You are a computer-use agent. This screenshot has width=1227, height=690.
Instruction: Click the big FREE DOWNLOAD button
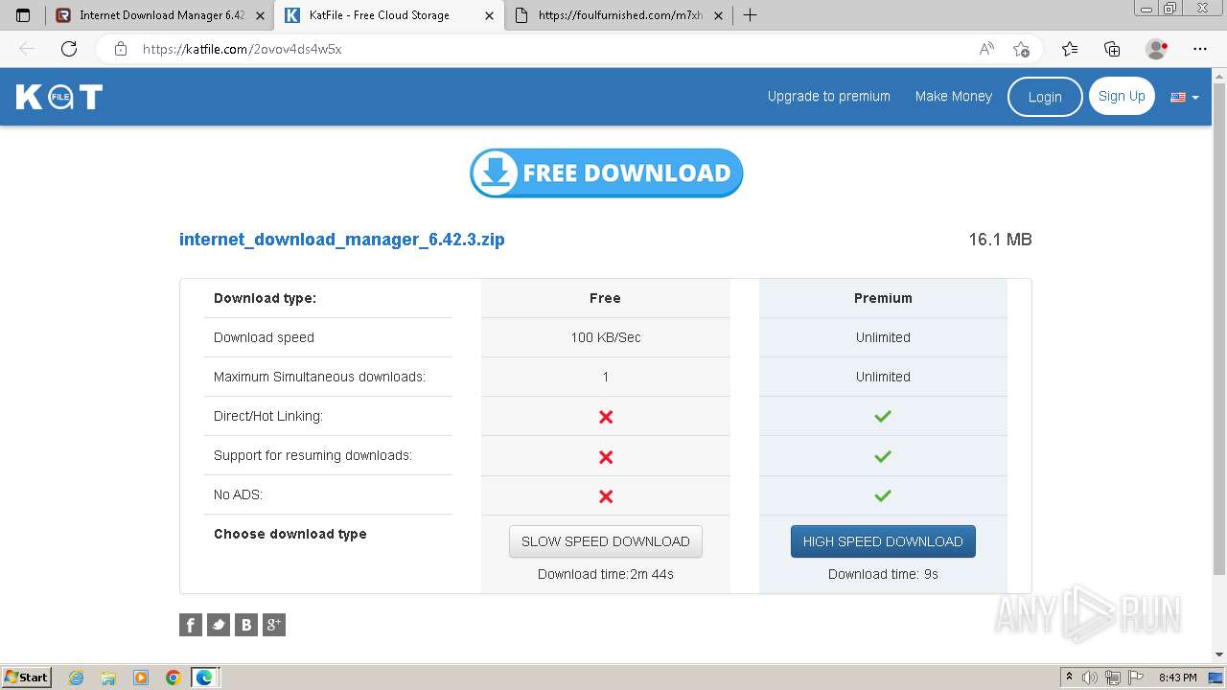(606, 172)
